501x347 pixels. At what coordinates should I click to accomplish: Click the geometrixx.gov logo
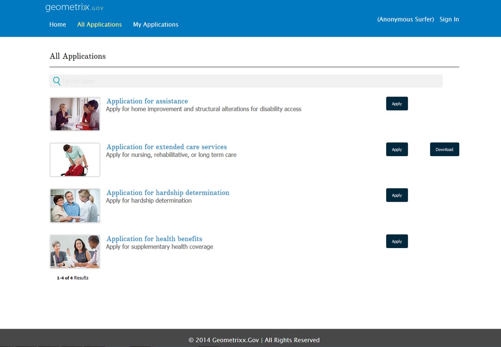coord(73,7)
